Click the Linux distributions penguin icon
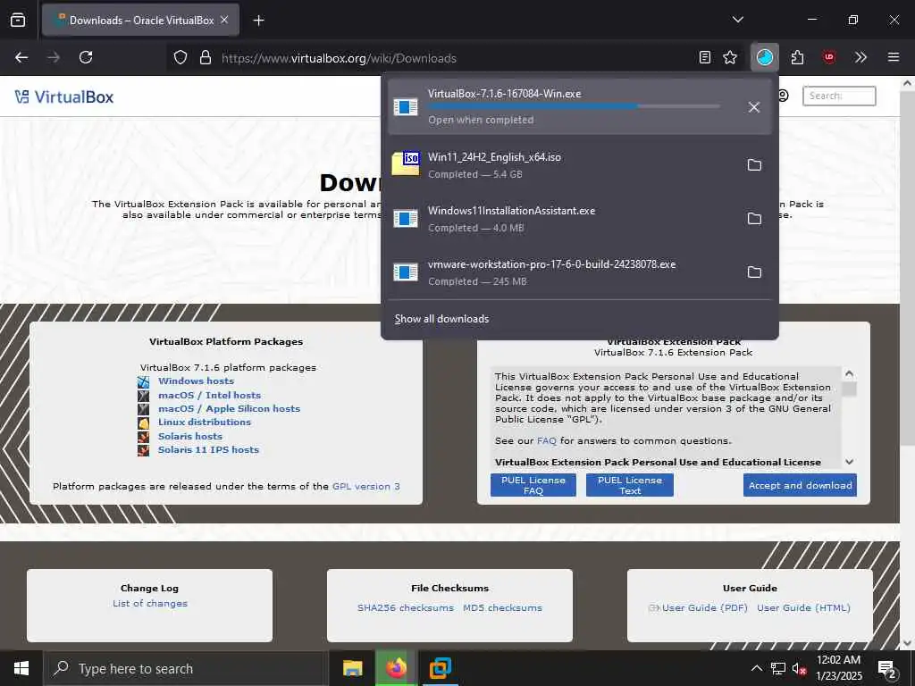The width and height of the screenshot is (915, 686). click(x=144, y=422)
